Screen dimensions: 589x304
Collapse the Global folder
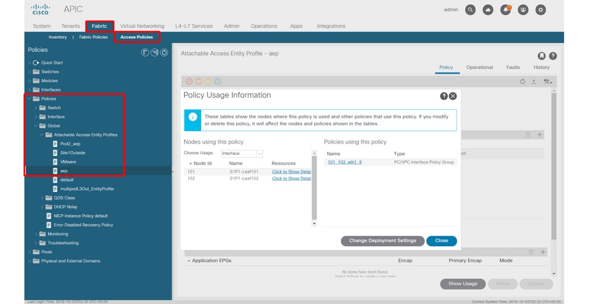tap(36, 126)
